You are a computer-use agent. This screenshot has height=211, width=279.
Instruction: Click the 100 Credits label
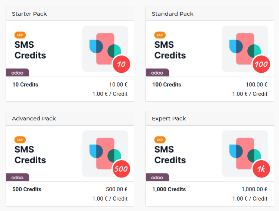click(x=167, y=85)
